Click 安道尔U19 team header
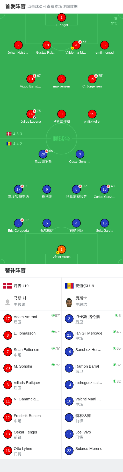This screenshot has height=472, width=123. pos(79,286)
